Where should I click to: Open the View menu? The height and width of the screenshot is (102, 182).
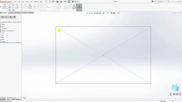[23, 1]
